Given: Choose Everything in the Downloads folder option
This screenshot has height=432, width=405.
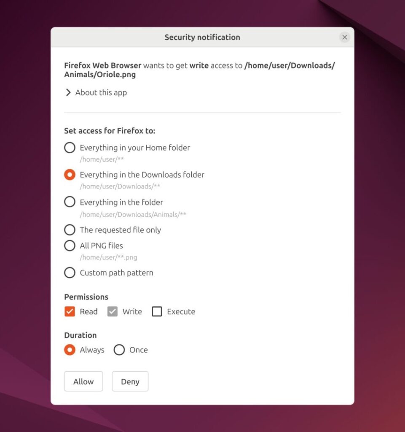Looking at the screenshot, I should pos(70,175).
